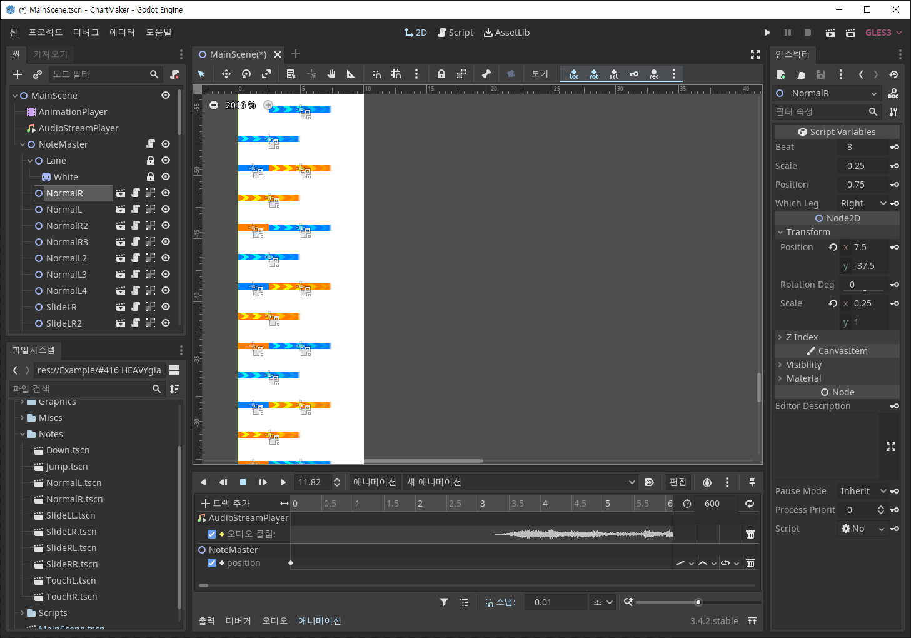Click the 트랙 추가 button

coord(226,504)
